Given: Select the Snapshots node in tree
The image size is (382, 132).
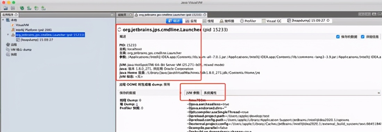Looking at the screenshot, I should (14, 54).
